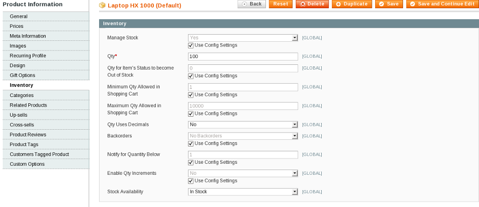Go back using the Back button
This screenshot has width=479, height=207.
coord(252,4)
